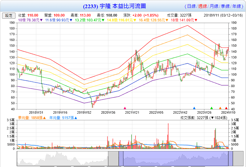246x167 pixels.
Task: Click the 2021W21 time axis label
Action: (x=132, y=112)
